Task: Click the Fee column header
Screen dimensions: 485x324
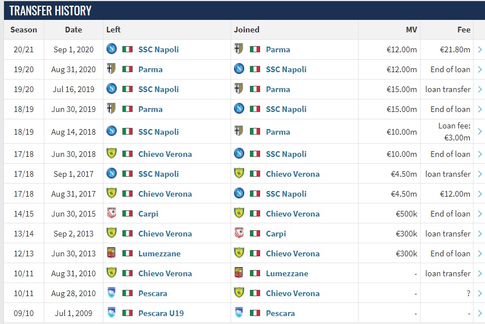Action: tap(464, 30)
